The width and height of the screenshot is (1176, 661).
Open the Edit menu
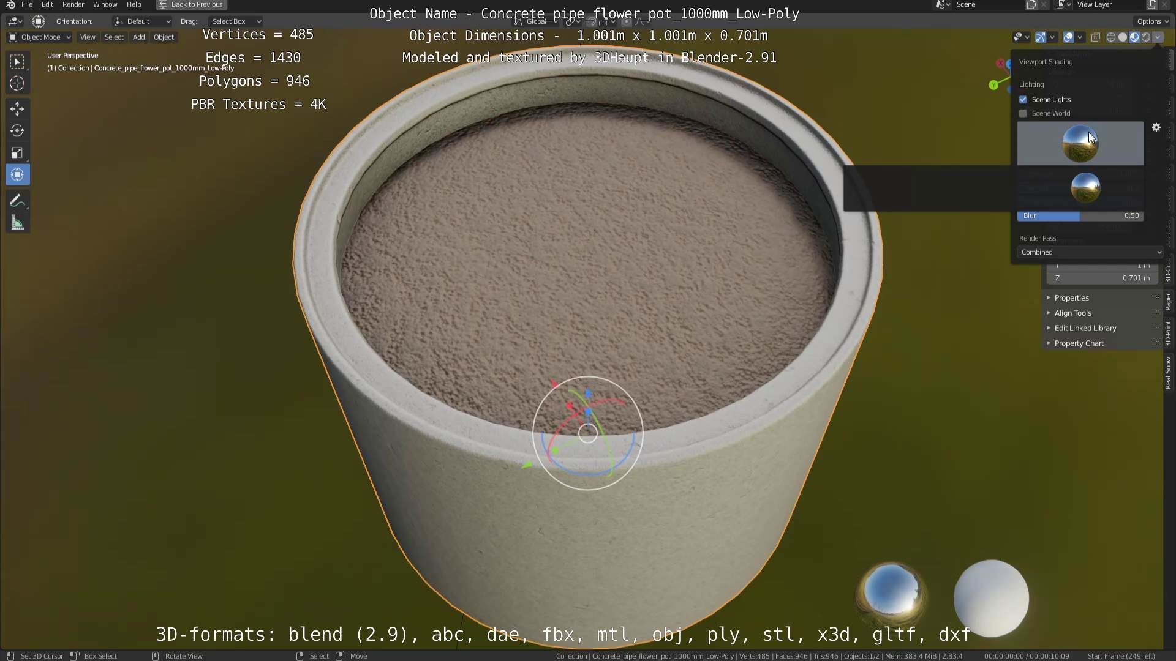(x=47, y=4)
